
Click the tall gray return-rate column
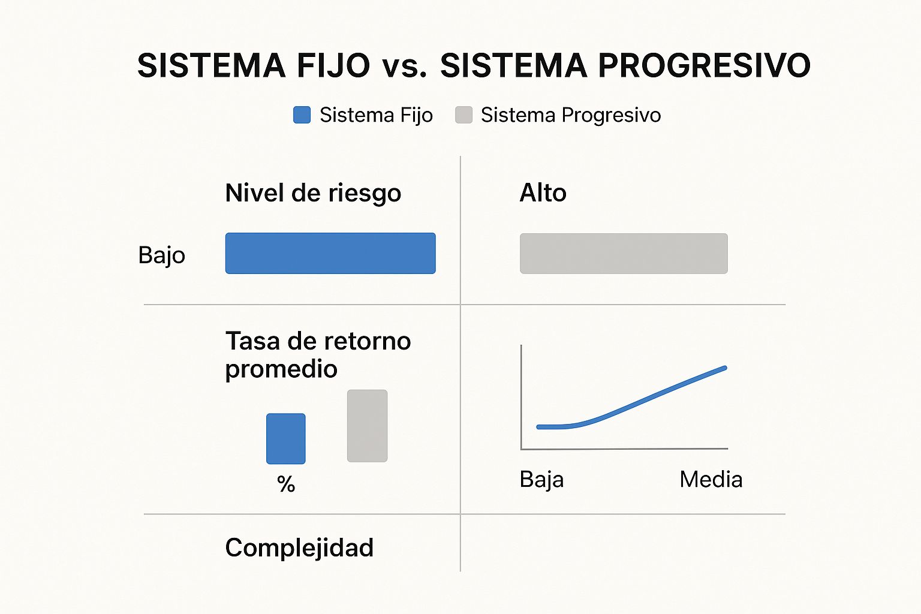pos(367,426)
